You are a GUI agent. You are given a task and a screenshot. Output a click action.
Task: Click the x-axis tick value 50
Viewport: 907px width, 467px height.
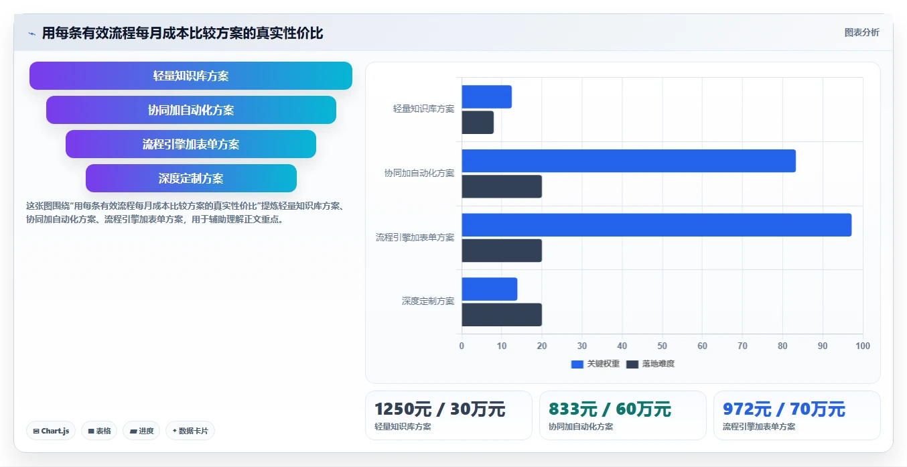pyautogui.click(x=662, y=346)
